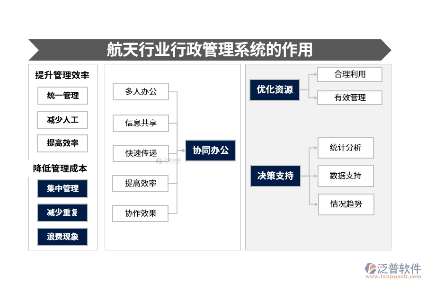Click the 决策支持 box
Image resolution: width=426 pixels, height=284 pixels.
[x=275, y=176]
